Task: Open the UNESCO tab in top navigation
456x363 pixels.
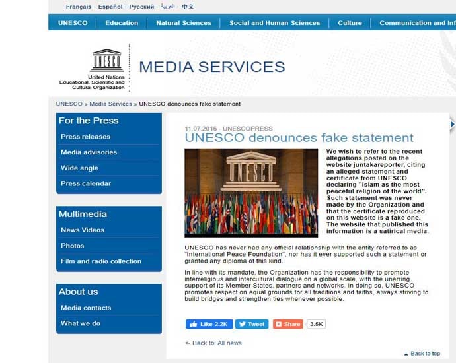Action: [x=73, y=23]
